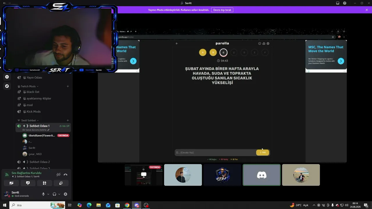This screenshot has width=372, height=209.
Task: Open the left MSC ad arrow button
Action: 133,61
